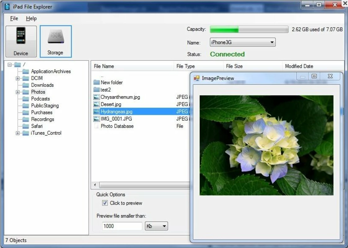Click the capacity usage progress bar
This screenshot has width=348, height=248.
[x=249, y=29]
